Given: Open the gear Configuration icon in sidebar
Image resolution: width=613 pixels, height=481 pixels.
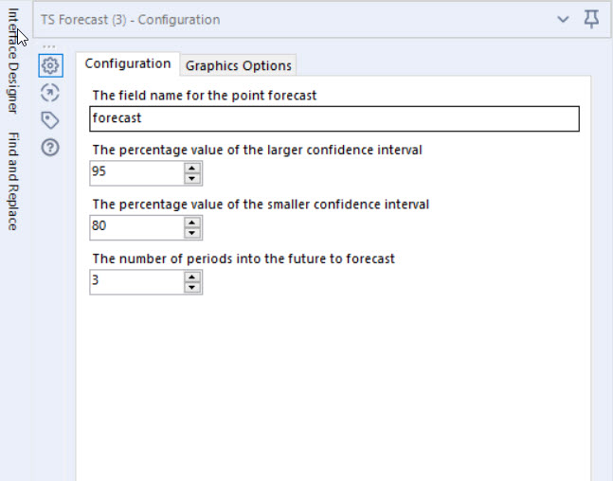Looking at the screenshot, I should [50, 65].
